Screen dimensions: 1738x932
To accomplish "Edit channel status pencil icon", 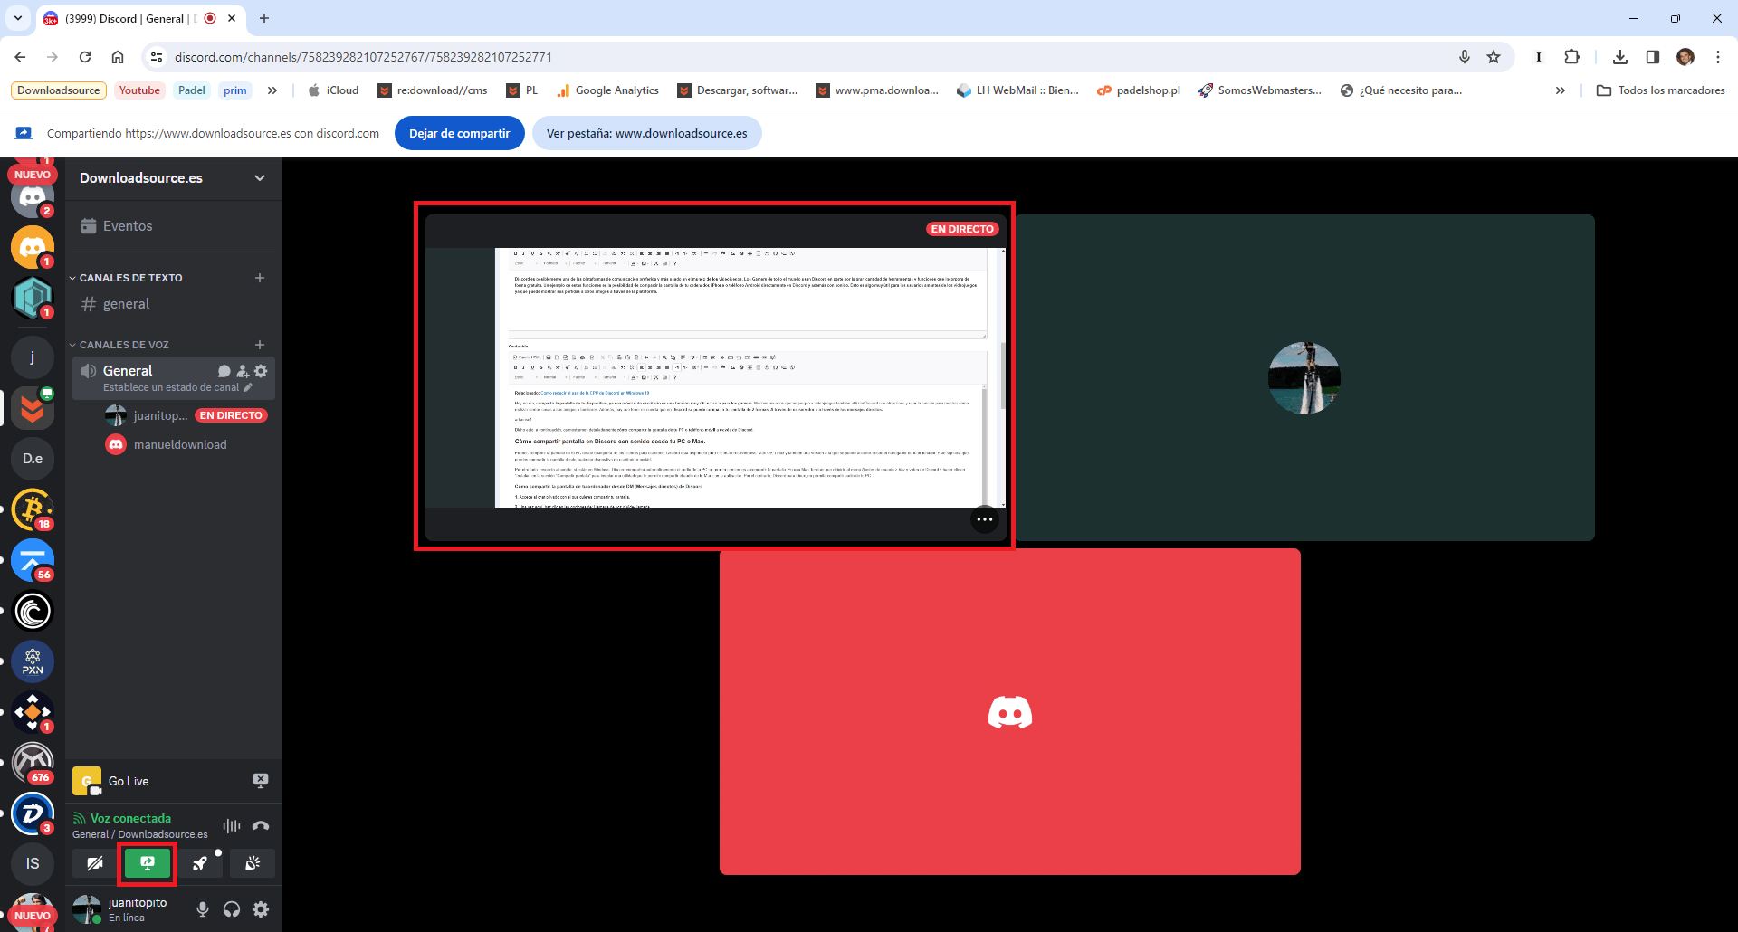I will [248, 387].
